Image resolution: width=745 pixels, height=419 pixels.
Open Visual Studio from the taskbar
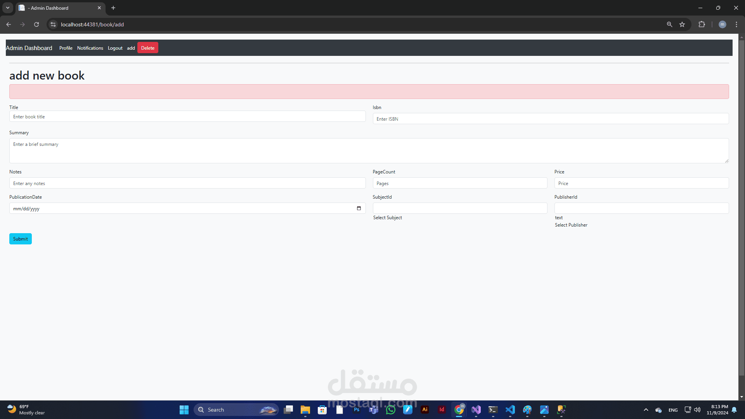pos(476,410)
